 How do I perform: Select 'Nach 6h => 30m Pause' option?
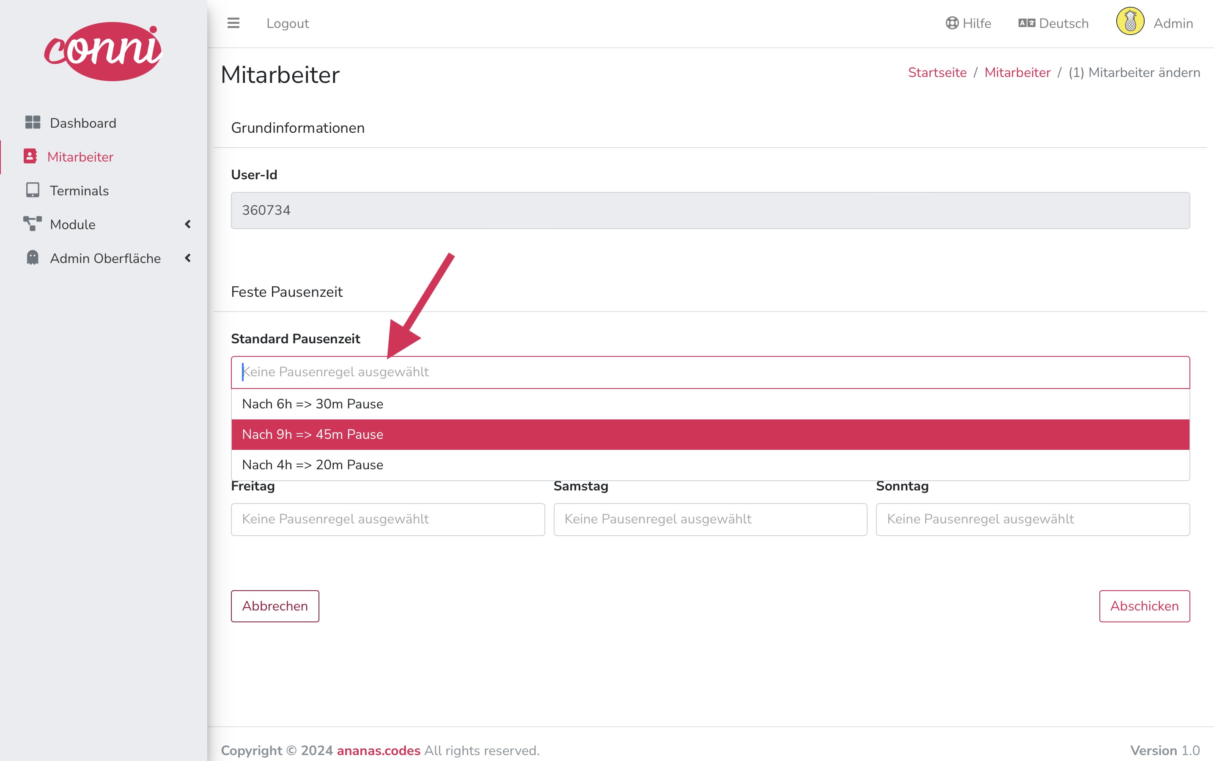[x=710, y=404]
